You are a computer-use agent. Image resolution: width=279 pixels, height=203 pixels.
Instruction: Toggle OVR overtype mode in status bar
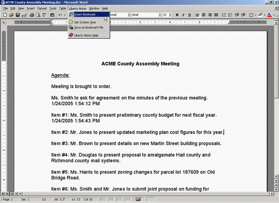[127, 199]
